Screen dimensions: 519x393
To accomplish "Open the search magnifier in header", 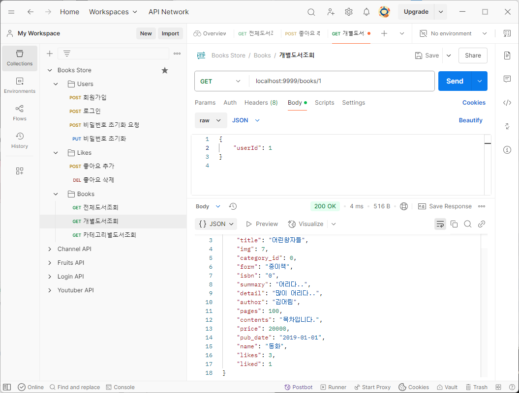I will (311, 12).
